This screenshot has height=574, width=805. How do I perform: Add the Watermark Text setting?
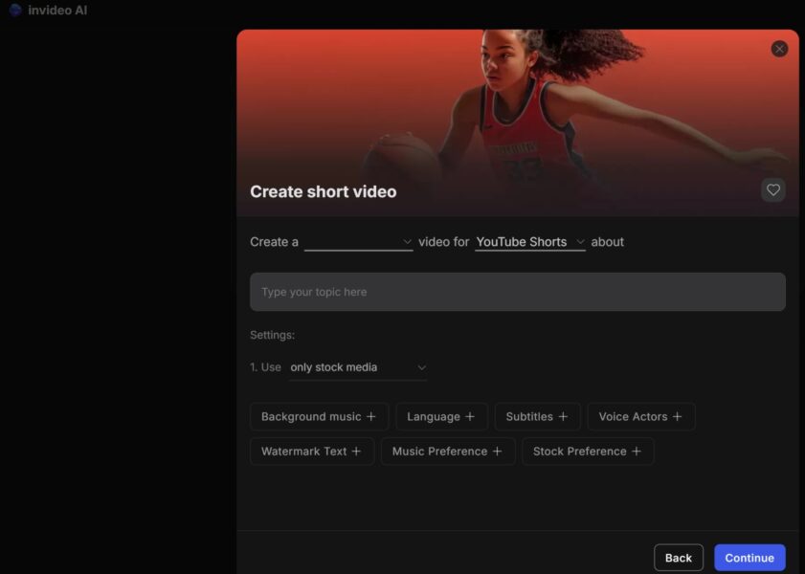(312, 452)
